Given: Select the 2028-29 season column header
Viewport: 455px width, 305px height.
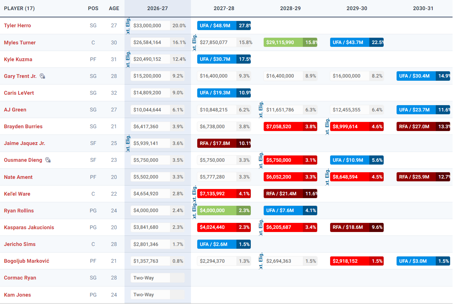Looking at the screenshot, I should point(290,8).
